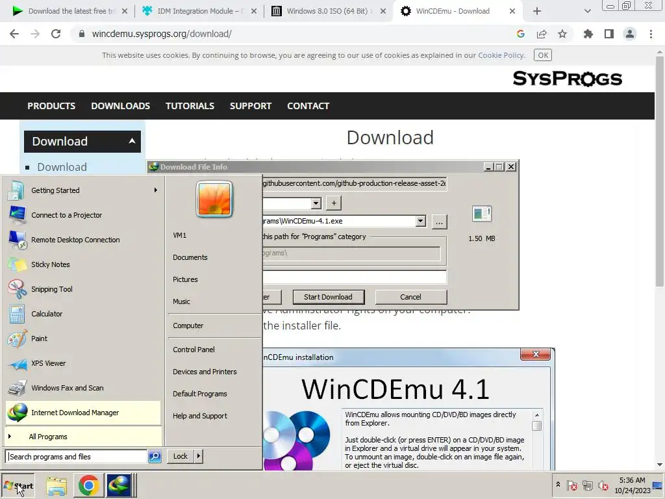
Task: Browse save location with ellipsis button
Action: coord(440,222)
